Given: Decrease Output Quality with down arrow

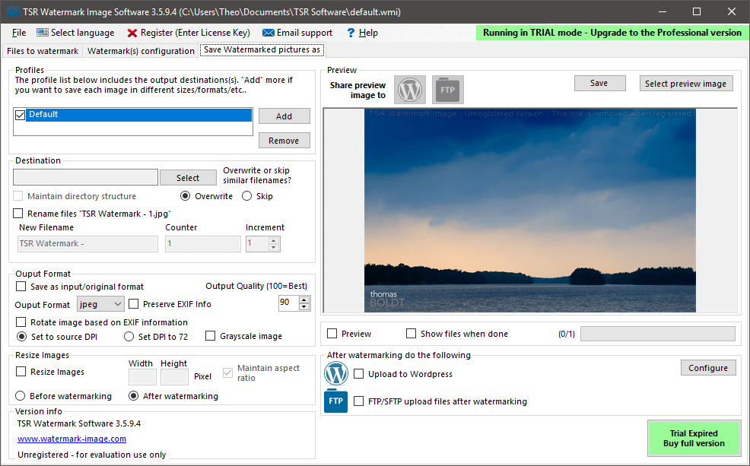Looking at the screenshot, I should click(x=305, y=307).
